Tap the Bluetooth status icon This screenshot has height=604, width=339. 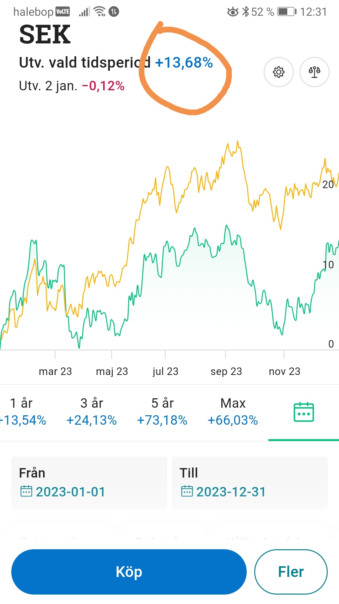[245, 12]
